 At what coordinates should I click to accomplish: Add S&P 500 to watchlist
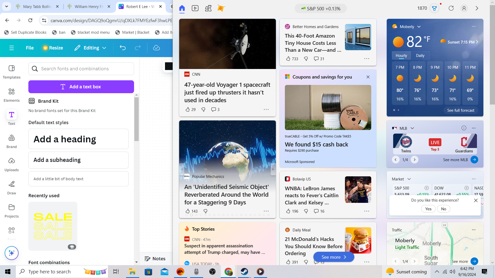point(427,188)
